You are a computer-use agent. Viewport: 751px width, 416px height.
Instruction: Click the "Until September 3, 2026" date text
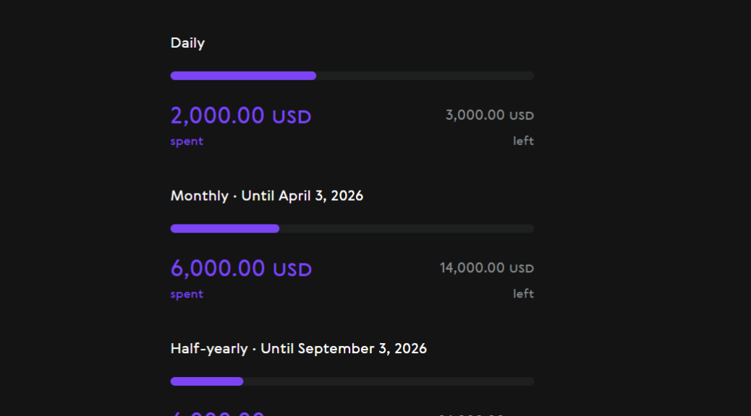tap(344, 349)
